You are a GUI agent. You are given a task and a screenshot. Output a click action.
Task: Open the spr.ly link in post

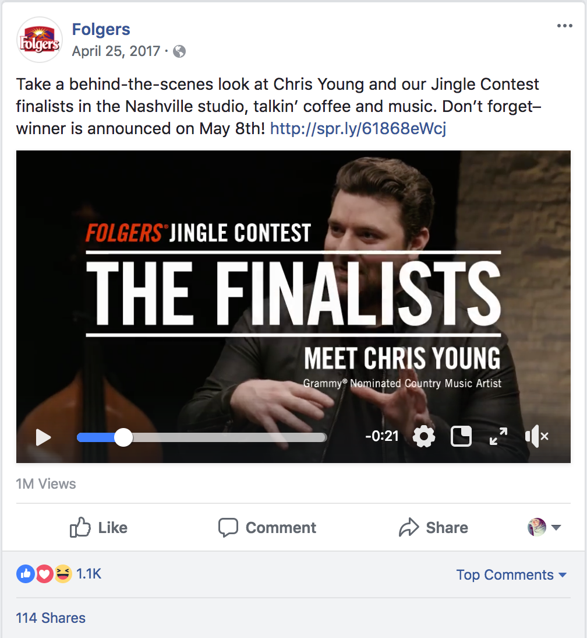point(358,128)
